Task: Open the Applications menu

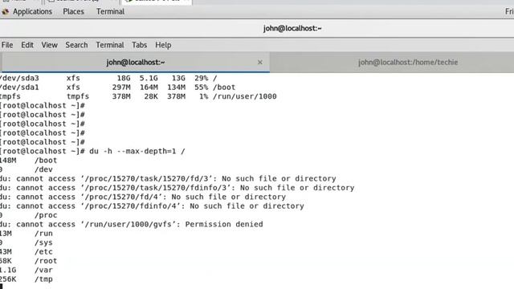Action: (x=32, y=11)
